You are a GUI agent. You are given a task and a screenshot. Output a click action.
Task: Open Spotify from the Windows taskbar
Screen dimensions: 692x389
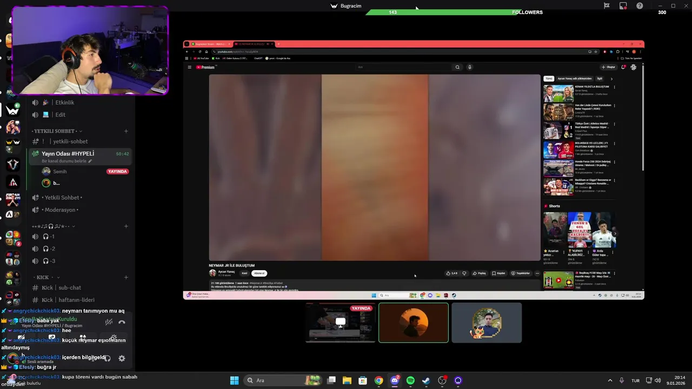(x=410, y=380)
